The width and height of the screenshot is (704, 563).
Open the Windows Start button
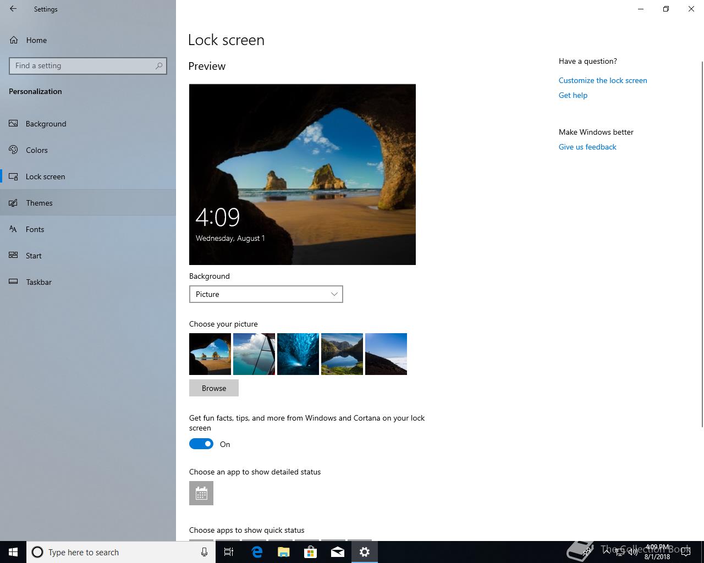(x=13, y=552)
